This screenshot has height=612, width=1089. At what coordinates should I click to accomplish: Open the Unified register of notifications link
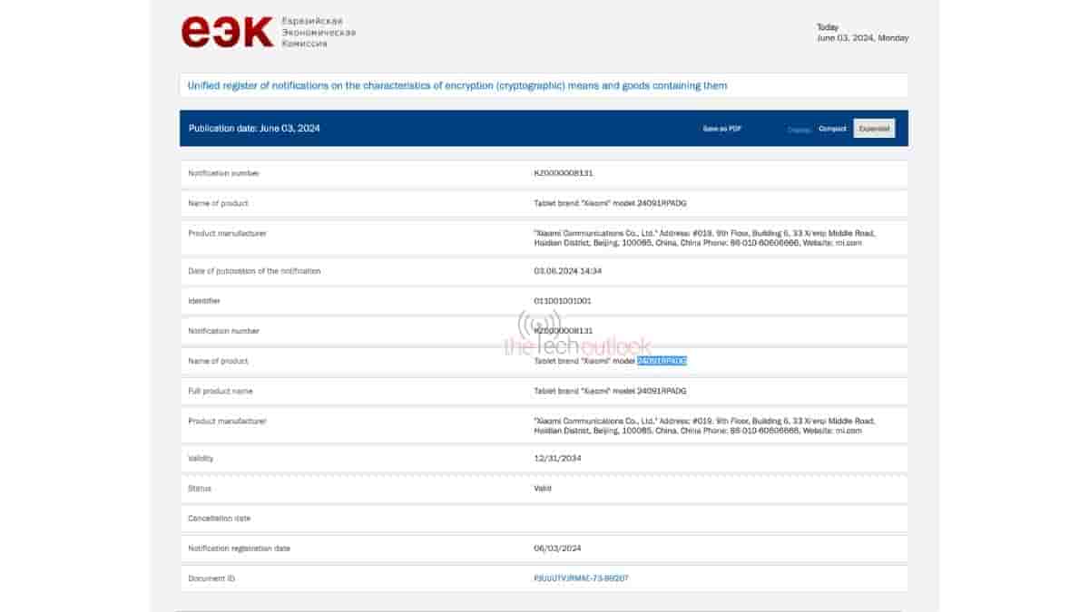click(456, 85)
